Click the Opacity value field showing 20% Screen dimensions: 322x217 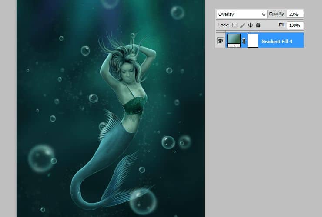click(x=295, y=14)
